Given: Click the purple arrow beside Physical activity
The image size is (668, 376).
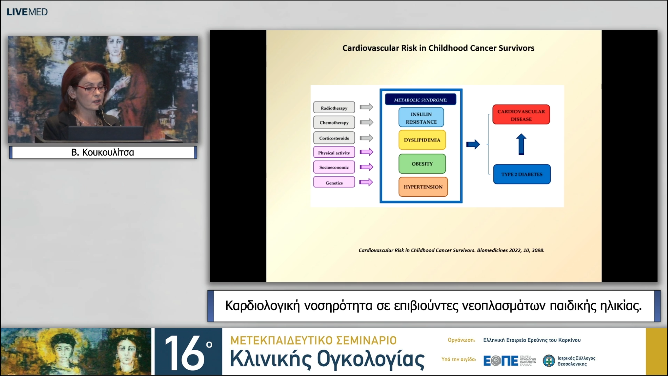Looking at the screenshot, I should [366, 152].
